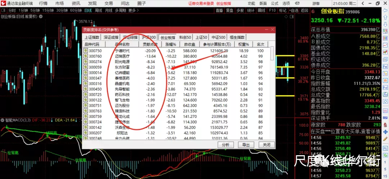The height and width of the screenshot is (179, 389).
Task: Select the 东方财富 row name
Action: pyautogui.click(x=122, y=67)
